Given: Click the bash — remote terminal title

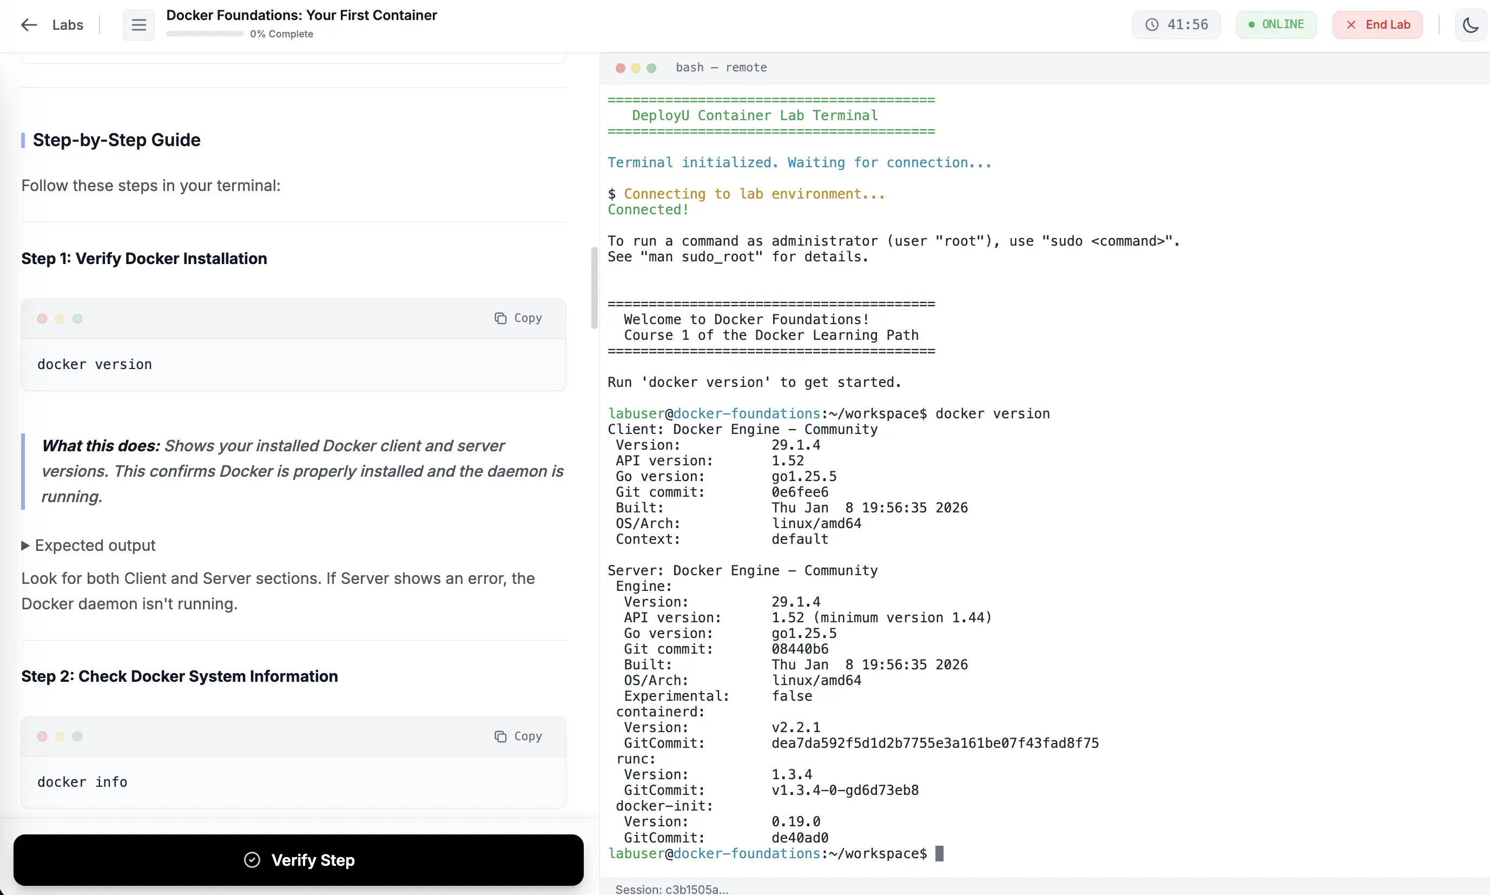Looking at the screenshot, I should tap(721, 68).
